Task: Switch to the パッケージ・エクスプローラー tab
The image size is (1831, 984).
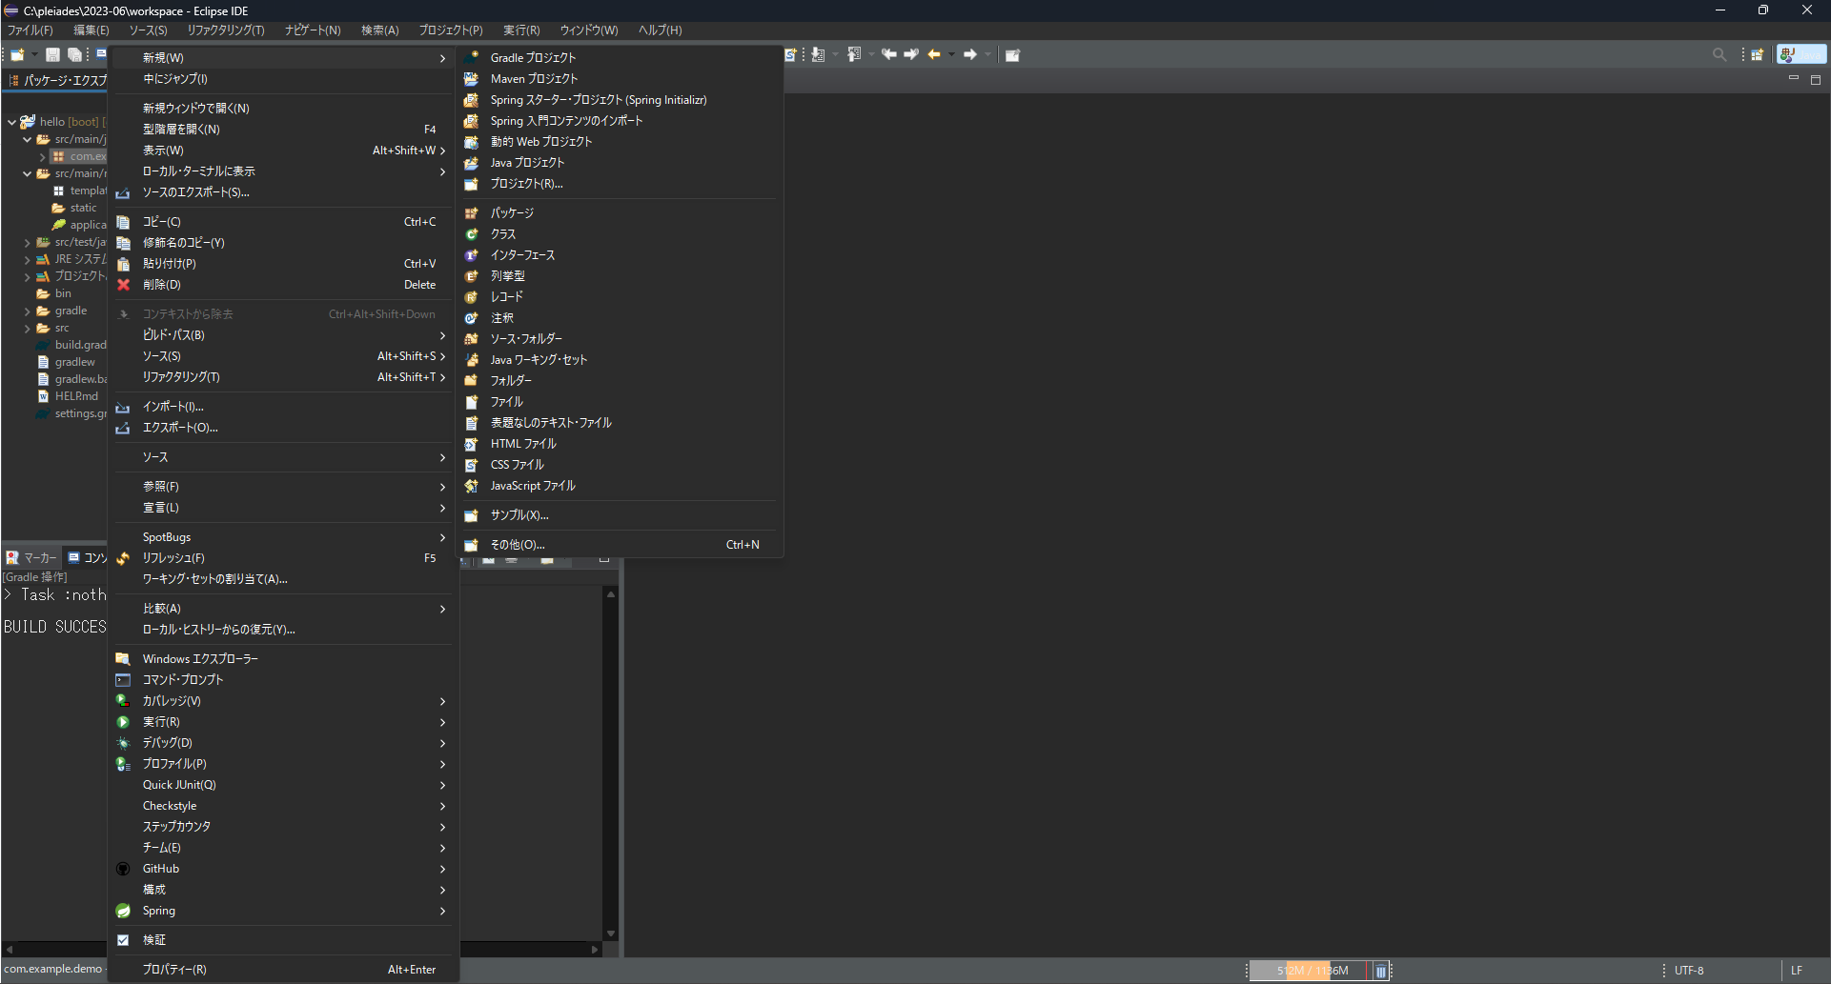Action: pyautogui.click(x=57, y=81)
